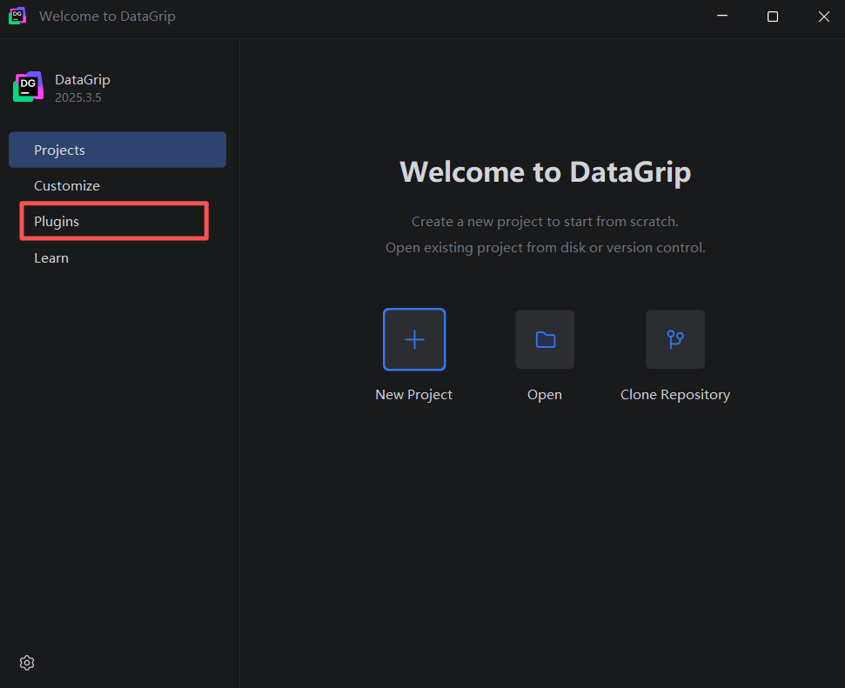845x688 pixels.
Task: Click the version number 2025.3.5
Action: pos(78,97)
